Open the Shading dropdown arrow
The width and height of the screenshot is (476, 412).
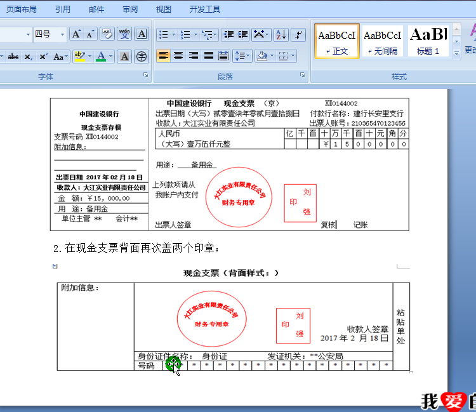272,56
